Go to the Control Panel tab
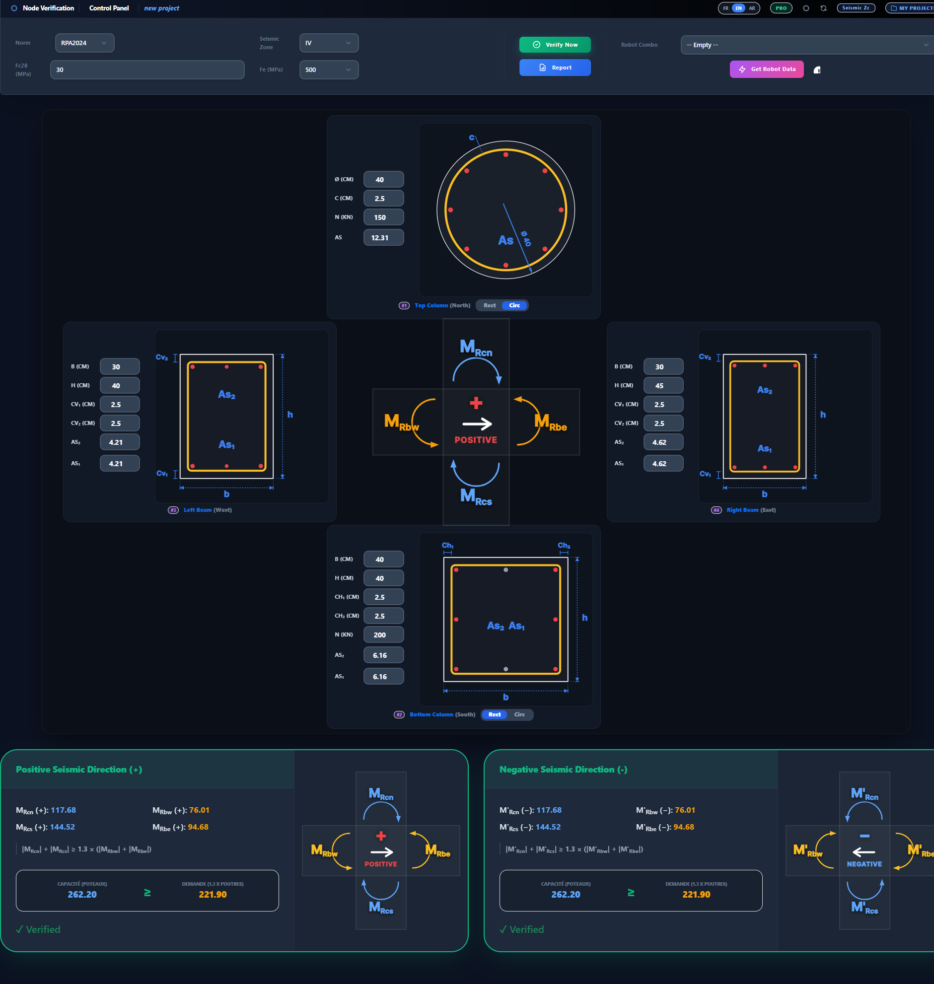The height and width of the screenshot is (984, 934). coord(109,8)
